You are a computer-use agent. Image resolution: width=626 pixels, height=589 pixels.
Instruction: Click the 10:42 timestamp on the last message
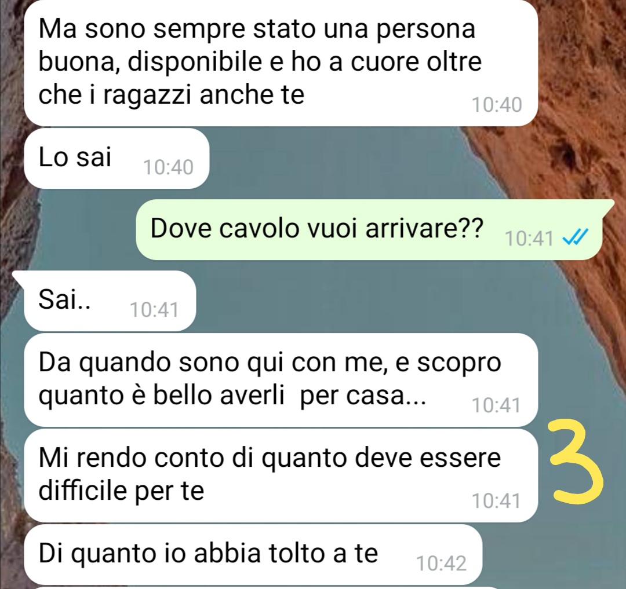click(441, 564)
